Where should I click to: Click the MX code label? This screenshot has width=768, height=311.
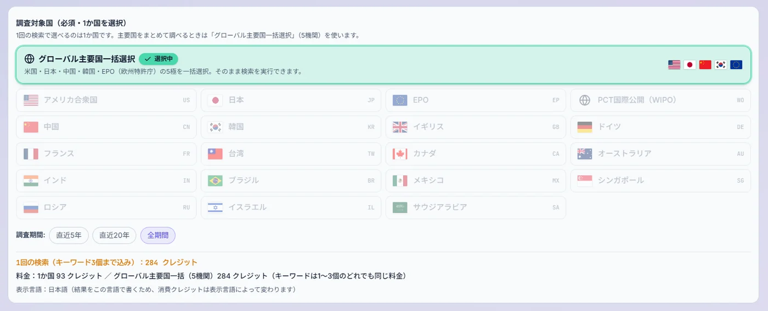[556, 181]
